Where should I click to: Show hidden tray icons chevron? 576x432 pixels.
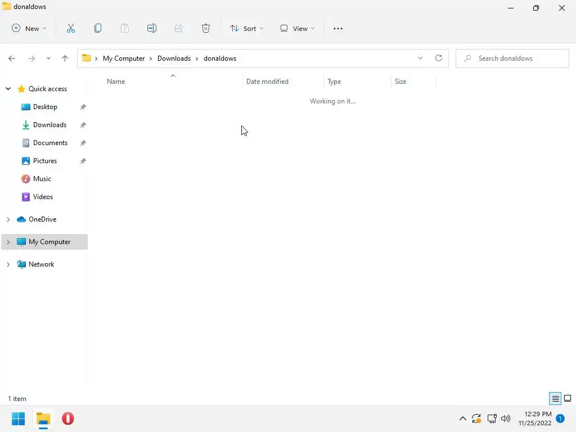tap(463, 418)
